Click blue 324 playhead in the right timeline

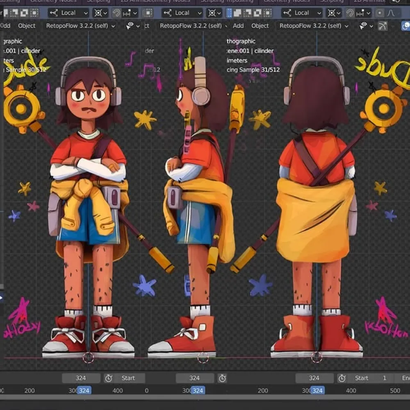tap(318, 390)
